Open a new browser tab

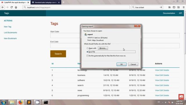coord(64,2)
